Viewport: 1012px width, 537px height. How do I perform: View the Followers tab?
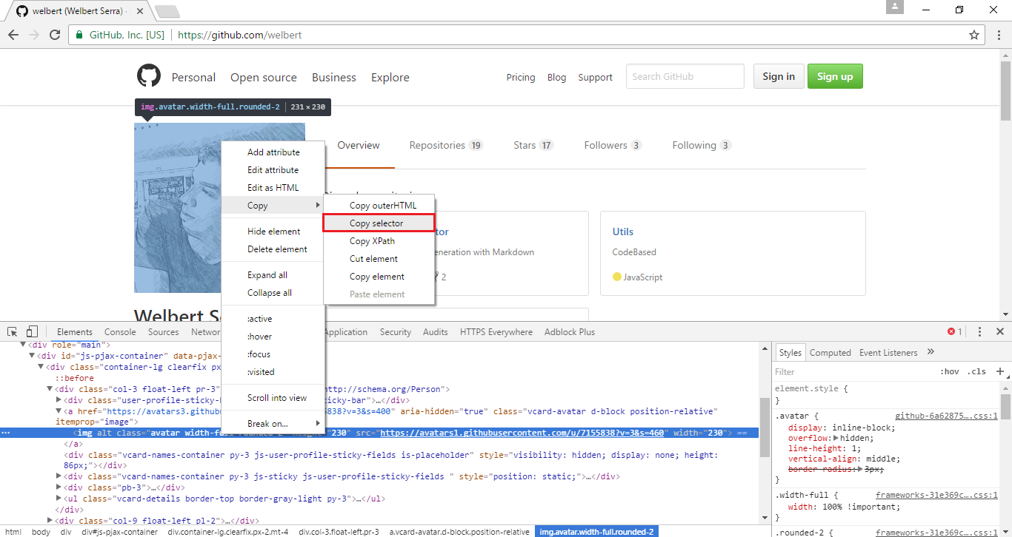(613, 146)
